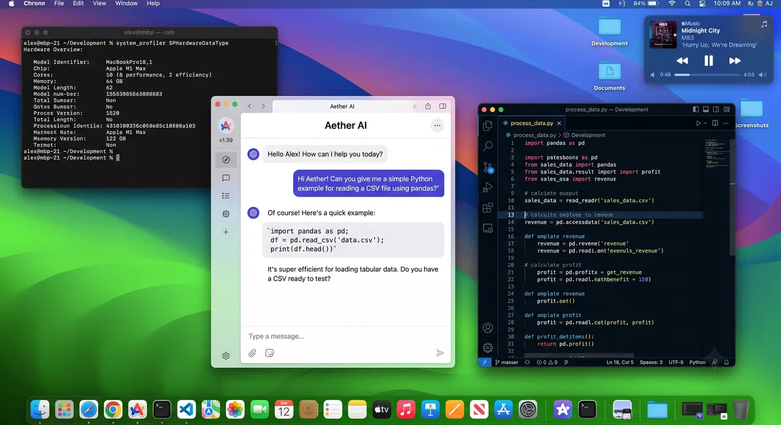Toggle the bottom panel layout icon in VS Code
The width and height of the screenshot is (781, 425).
(705, 110)
